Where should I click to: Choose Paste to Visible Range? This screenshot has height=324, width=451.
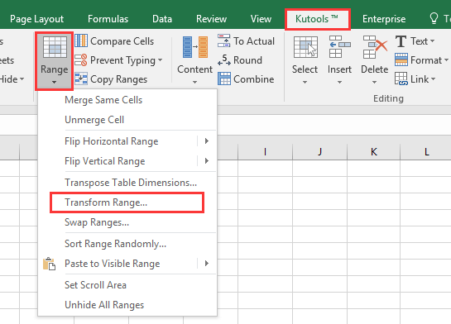(127, 264)
